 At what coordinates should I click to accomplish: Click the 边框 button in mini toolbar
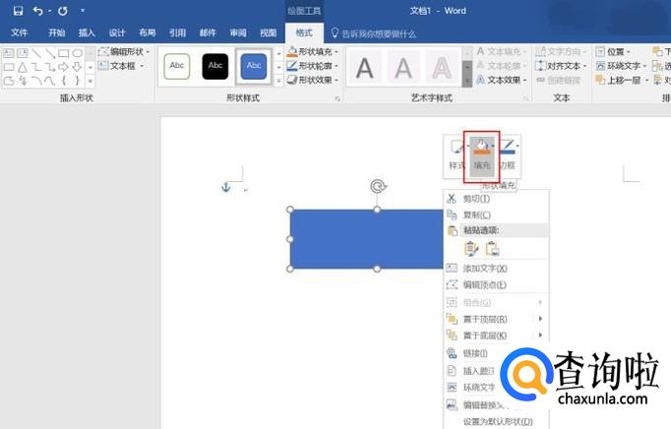(508, 155)
